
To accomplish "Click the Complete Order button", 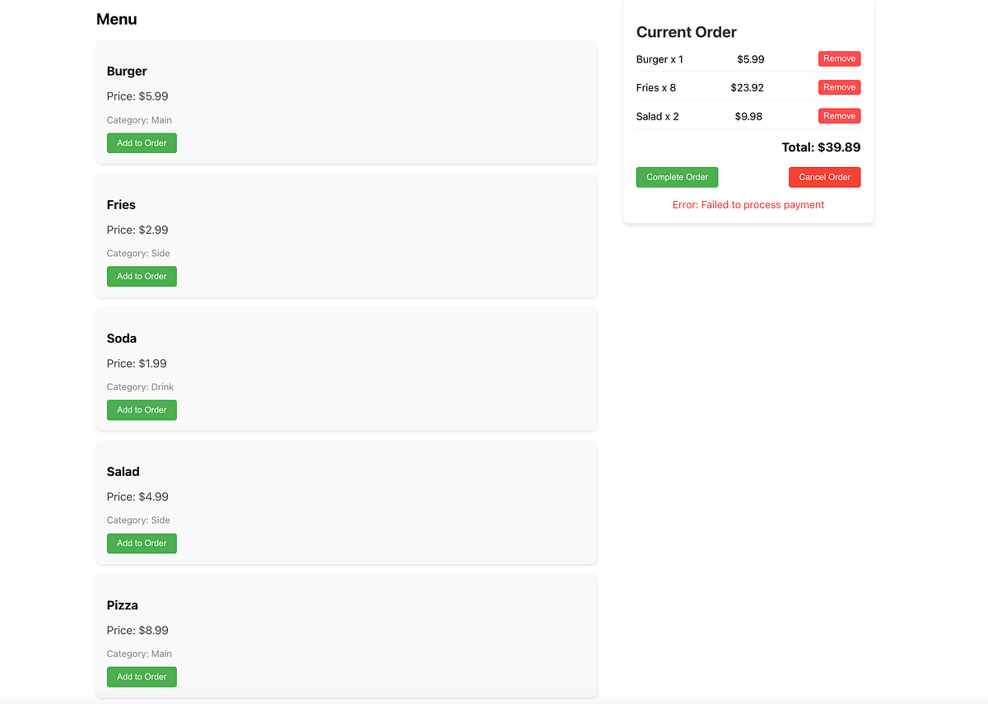I will pos(677,176).
